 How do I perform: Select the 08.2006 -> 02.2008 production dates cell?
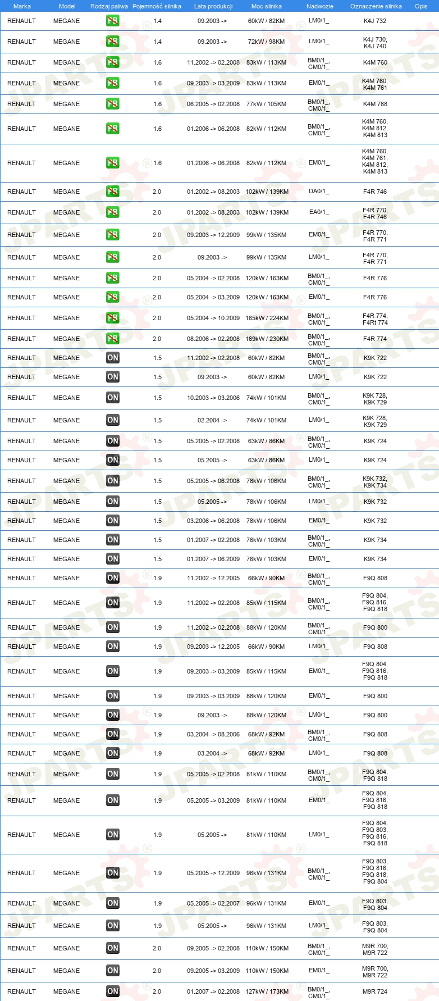click(x=213, y=339)
